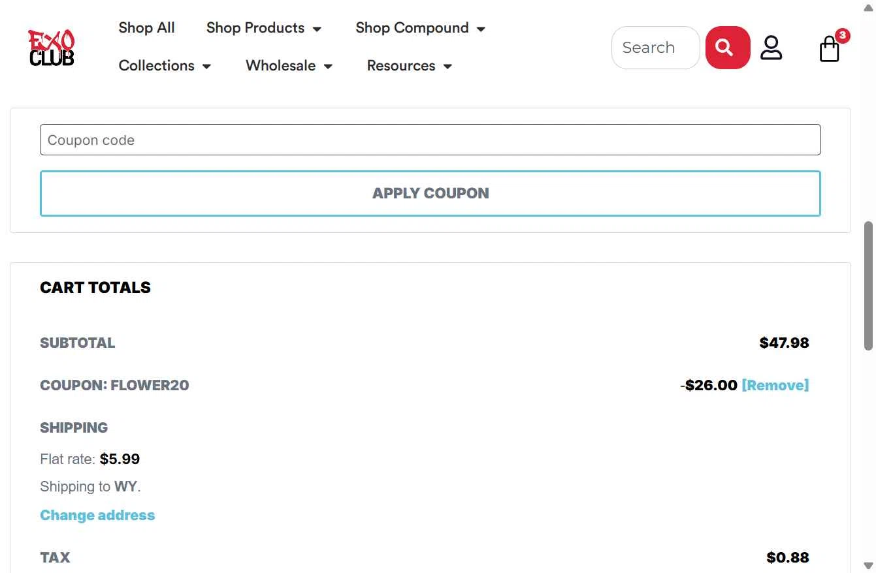Click the Apply Coupon button
Viewport: 876px width, 573px height.
click(430, 193)
